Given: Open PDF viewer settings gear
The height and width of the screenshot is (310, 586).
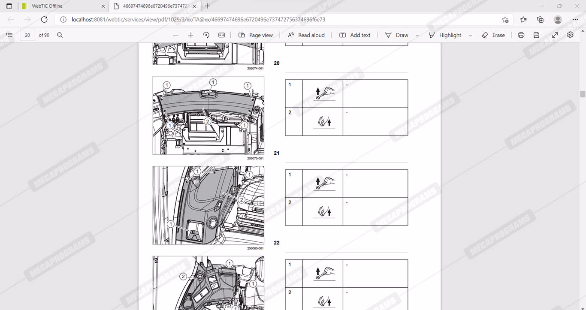Looking at the screenshot, I should [x=570, y=35].
